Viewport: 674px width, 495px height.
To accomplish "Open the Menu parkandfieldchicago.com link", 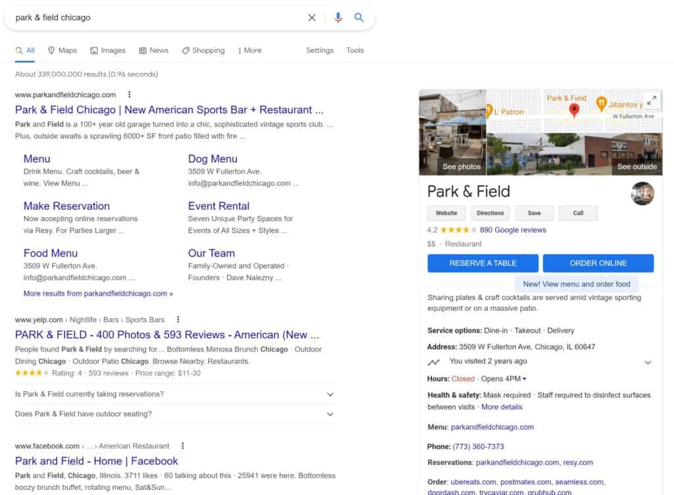I will tap(492, 427).
